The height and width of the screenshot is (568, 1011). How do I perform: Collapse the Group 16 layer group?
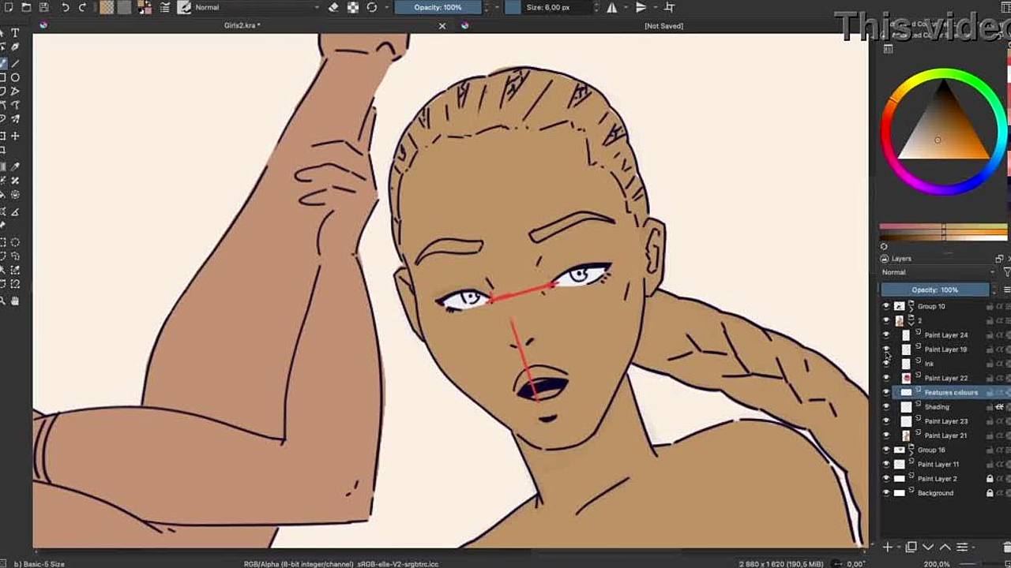tap(911, 450)
